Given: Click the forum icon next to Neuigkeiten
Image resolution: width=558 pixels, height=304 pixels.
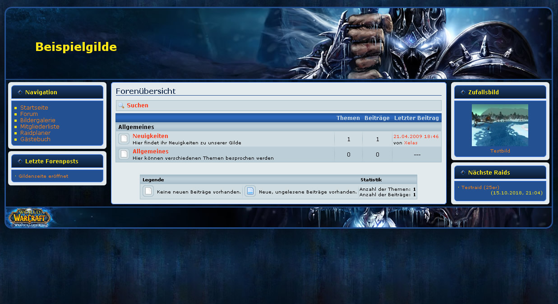Looking at the screenshot, I should (x=124, y=139).
